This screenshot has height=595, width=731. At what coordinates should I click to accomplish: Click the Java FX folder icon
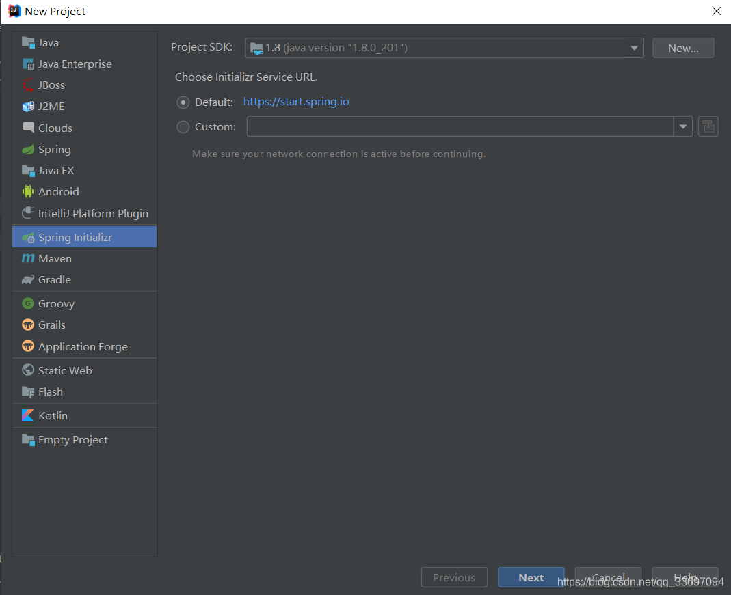click(28, 171)
